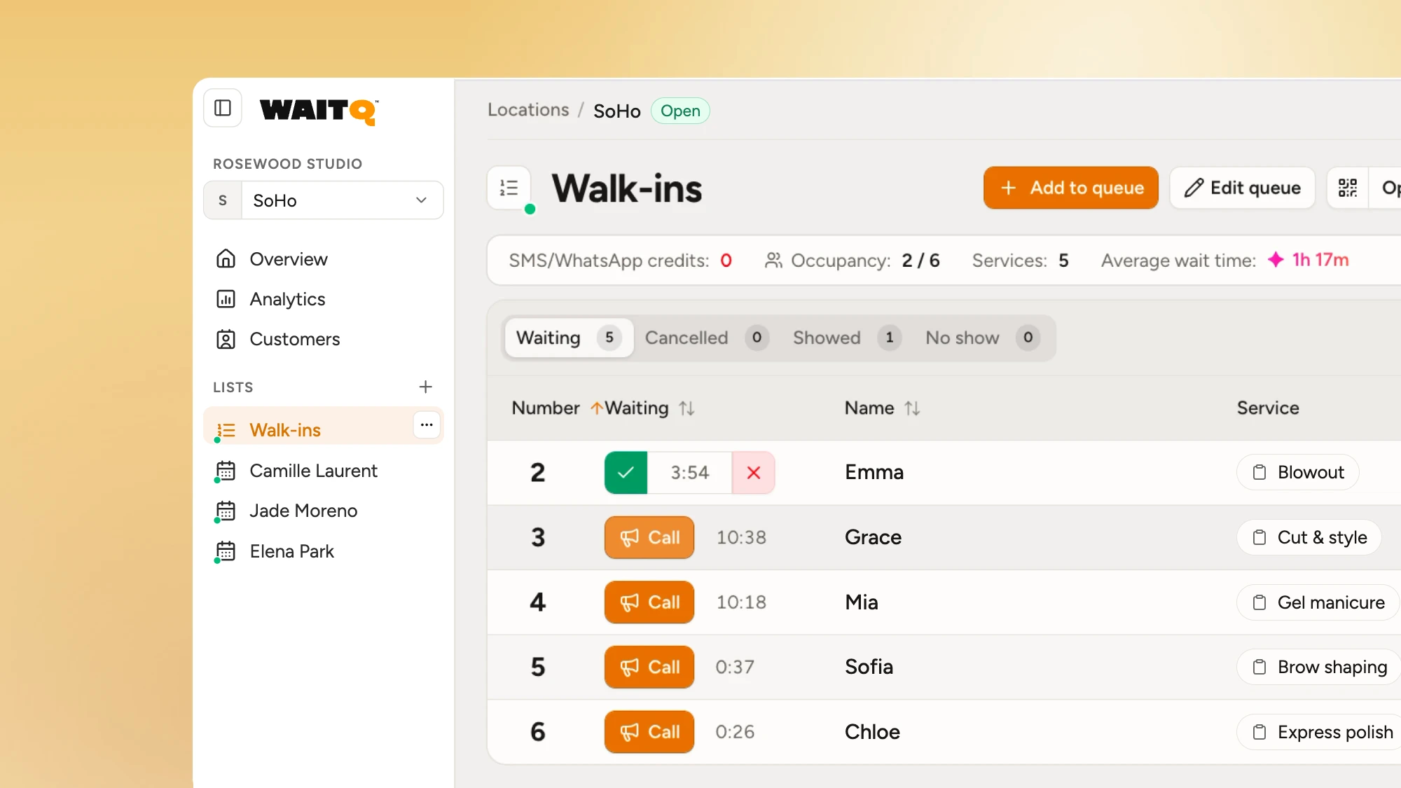The width and height of the screenshot is (1401, 788).
Task: Click the queue list icon beside Walk-ins title
Action: 509,188
